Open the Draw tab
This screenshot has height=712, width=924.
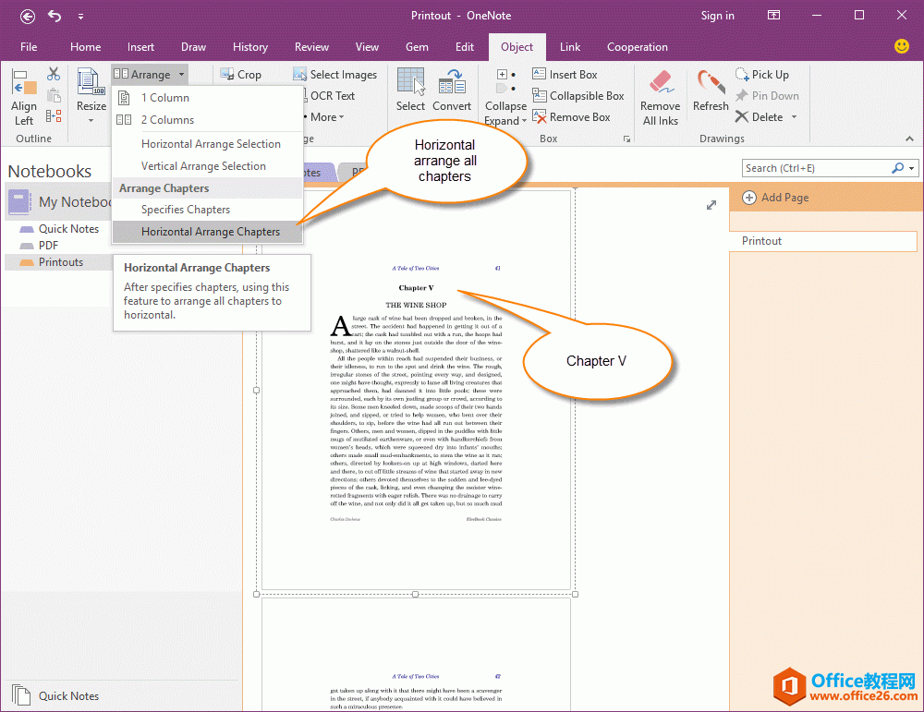[x=193, y=47]
